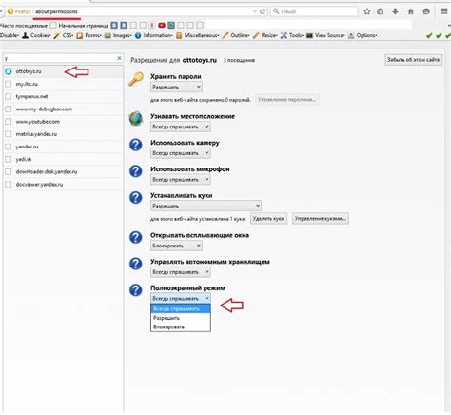The width and height of the screenshot is (451, 415).
Task: Open the downloads arrow icon
Action: point(395,11)
